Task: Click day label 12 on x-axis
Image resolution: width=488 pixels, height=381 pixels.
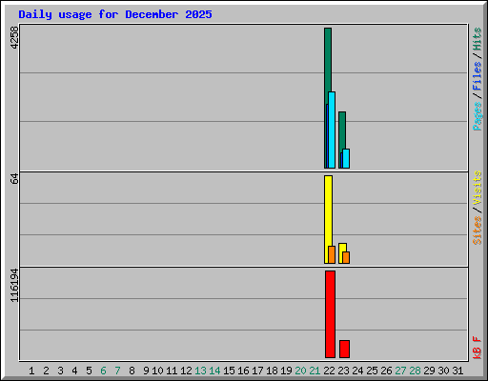Action: (x=186, y=371)
